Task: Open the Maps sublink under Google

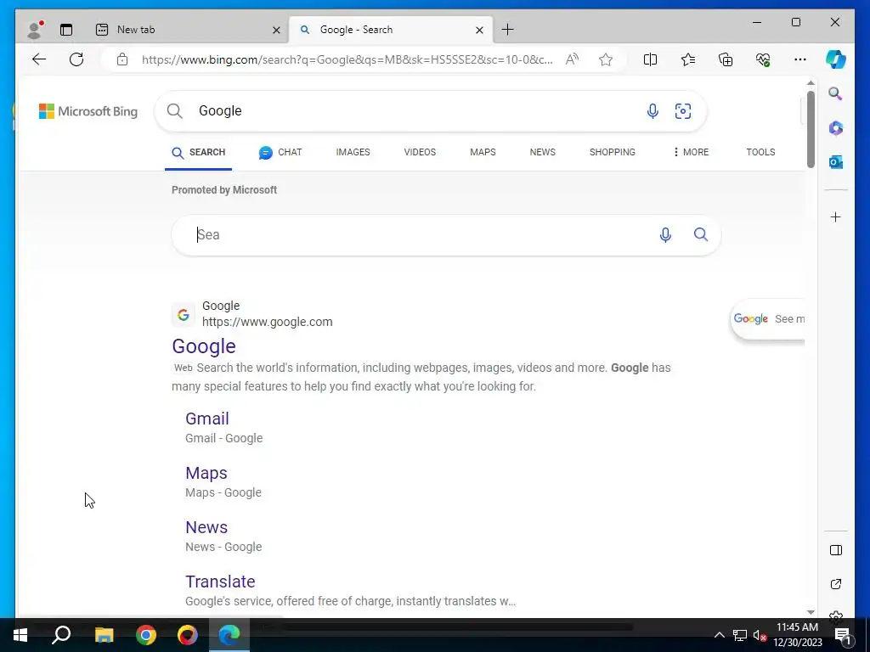Action: 206,473
